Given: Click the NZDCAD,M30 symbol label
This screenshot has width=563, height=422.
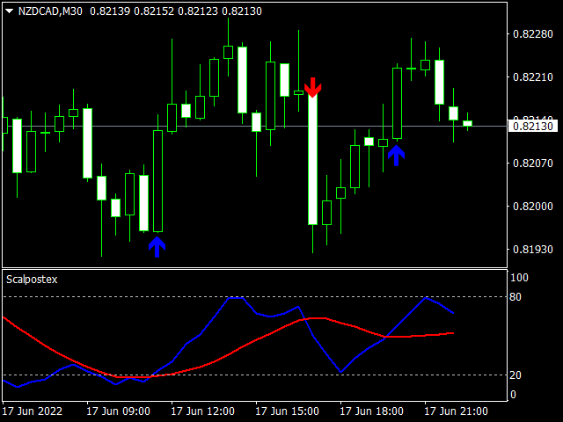Looking at the screenshot, I should point(50,11).
